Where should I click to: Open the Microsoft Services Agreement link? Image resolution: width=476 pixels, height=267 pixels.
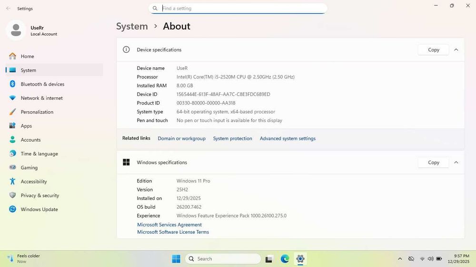click(x=169, y=225)
